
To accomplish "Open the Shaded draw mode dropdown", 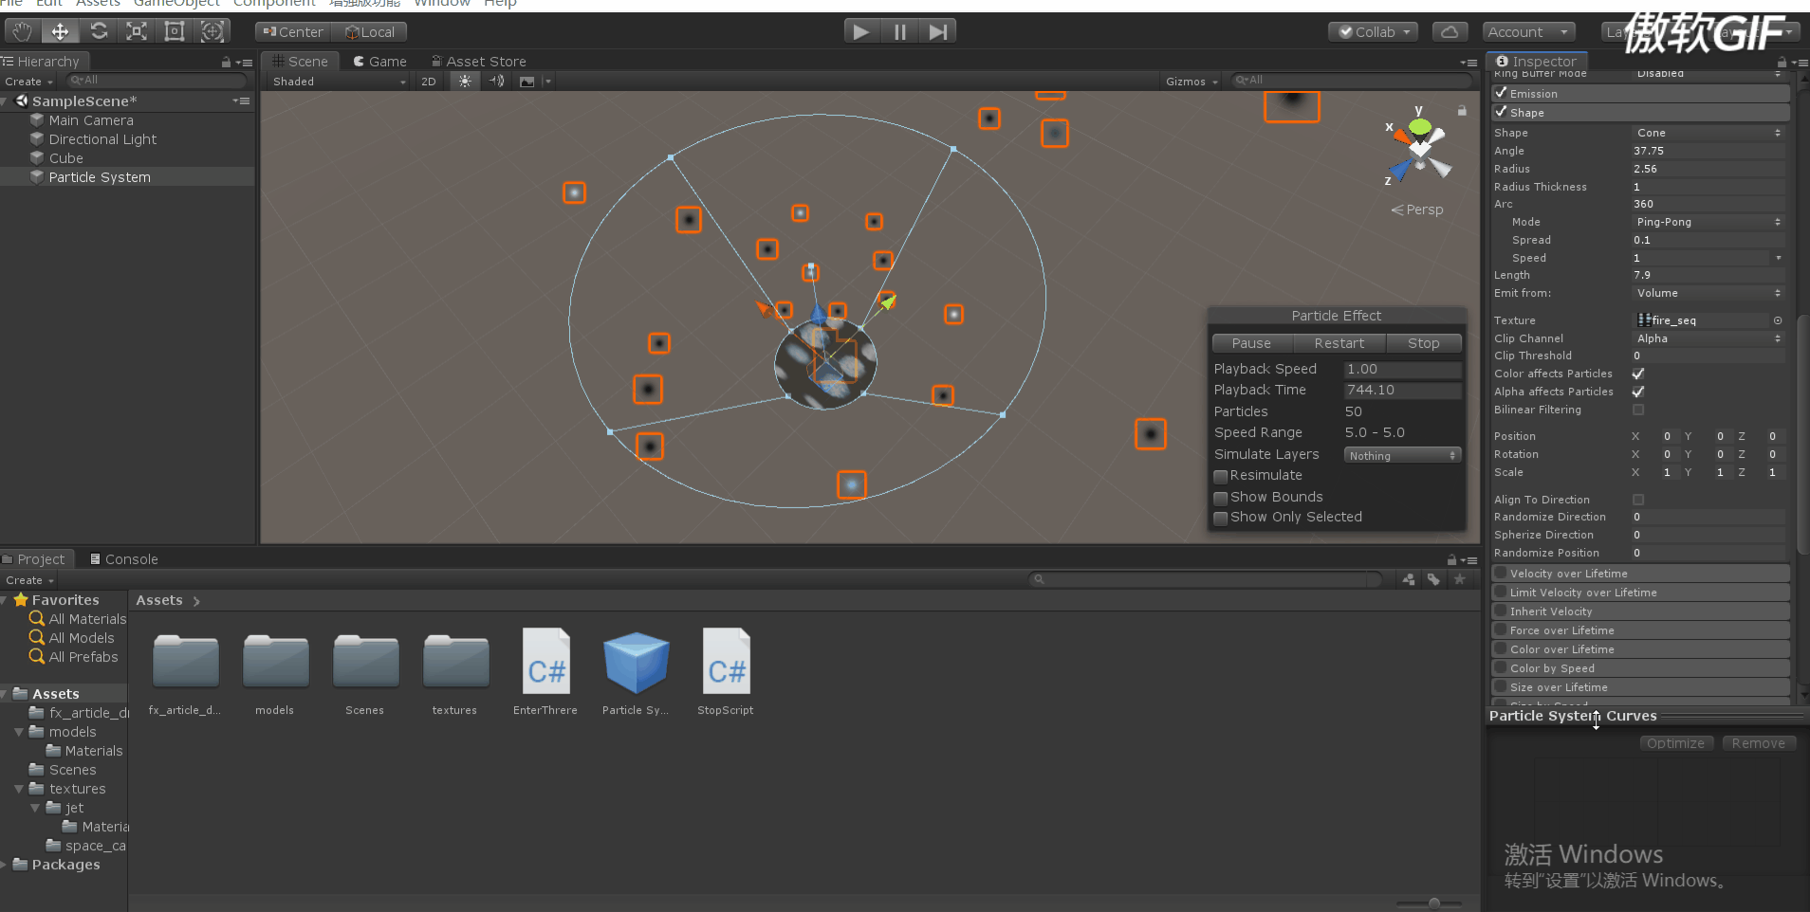I will click(339, 82).
